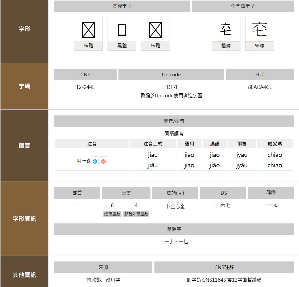Click the 筆順序 header
This screenshot has width=299, height=287.
tap(174, 229)
